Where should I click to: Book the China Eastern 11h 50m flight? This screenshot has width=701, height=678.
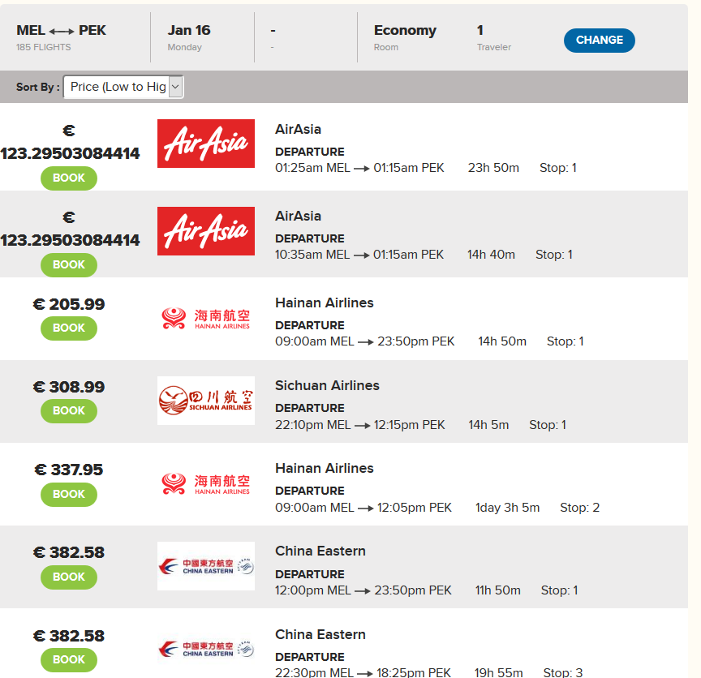pos(69,577)
